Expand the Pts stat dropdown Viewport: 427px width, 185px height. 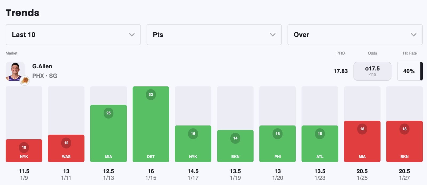[x=214, y=35]
